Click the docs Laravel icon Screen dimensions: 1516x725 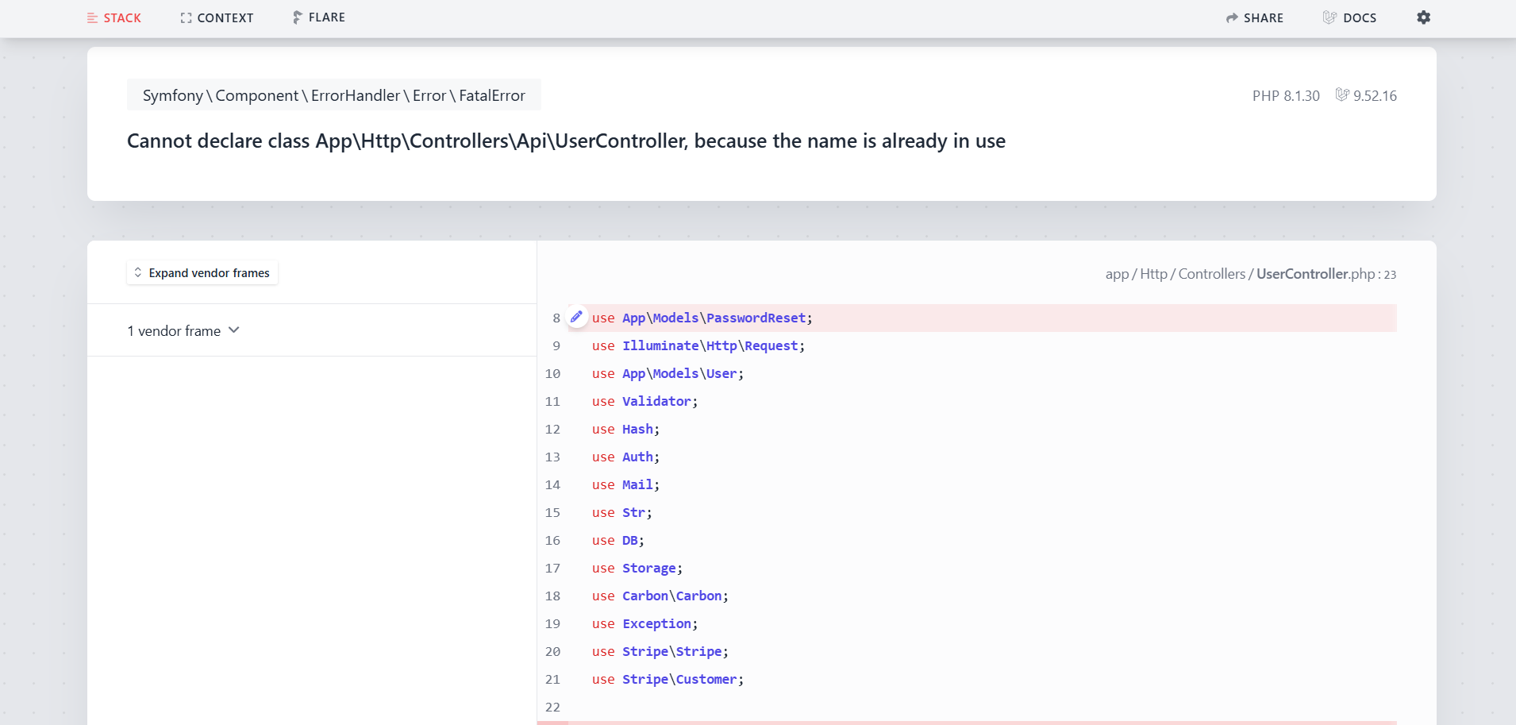1329,17
